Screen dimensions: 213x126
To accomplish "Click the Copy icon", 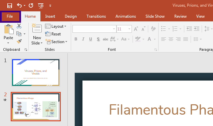I will coord(19,34).
